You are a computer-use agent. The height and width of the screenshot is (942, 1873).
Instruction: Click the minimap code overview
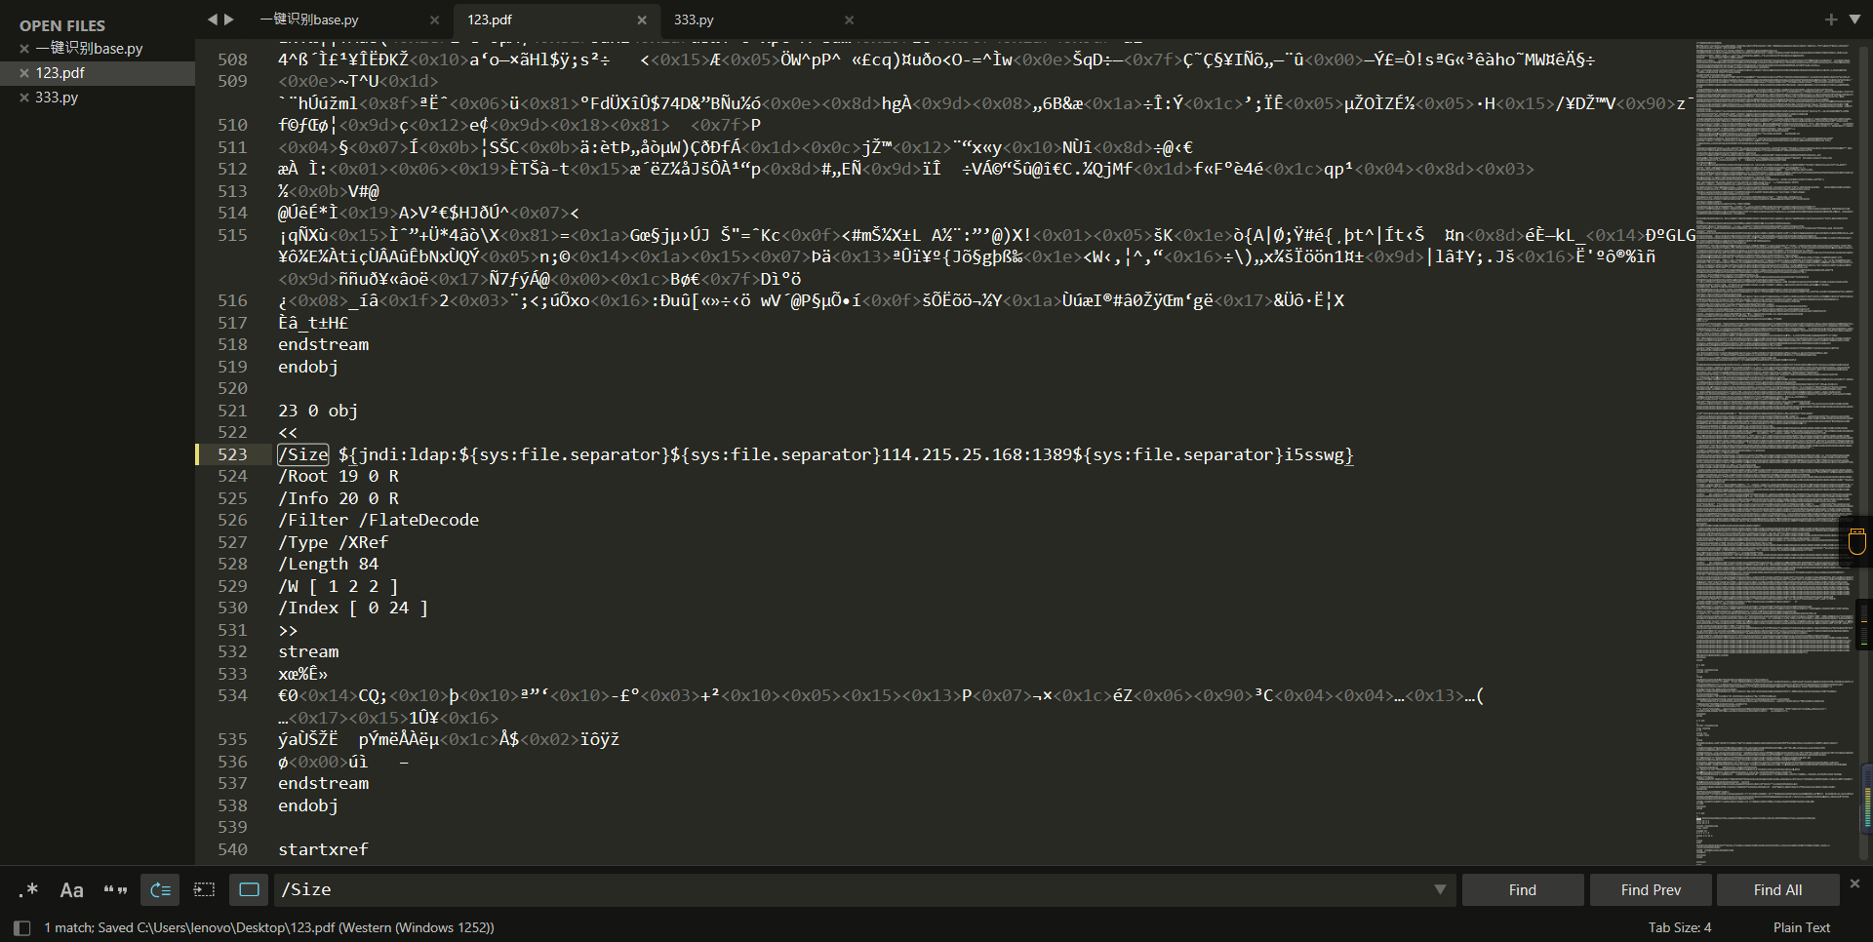(1773, 451)
